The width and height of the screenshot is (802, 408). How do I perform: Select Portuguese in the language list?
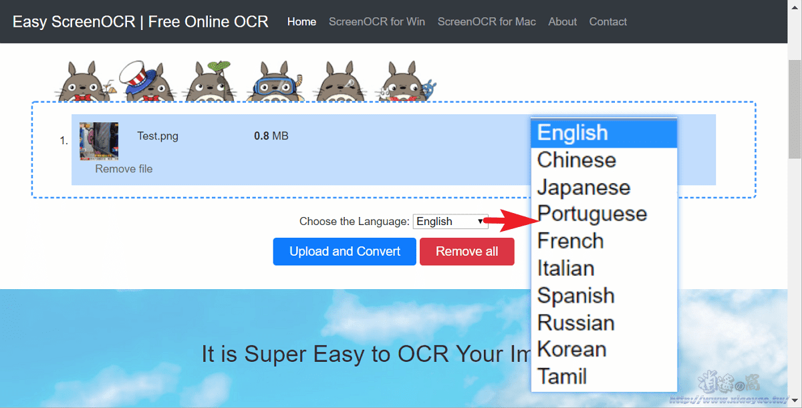coord(604,214)
